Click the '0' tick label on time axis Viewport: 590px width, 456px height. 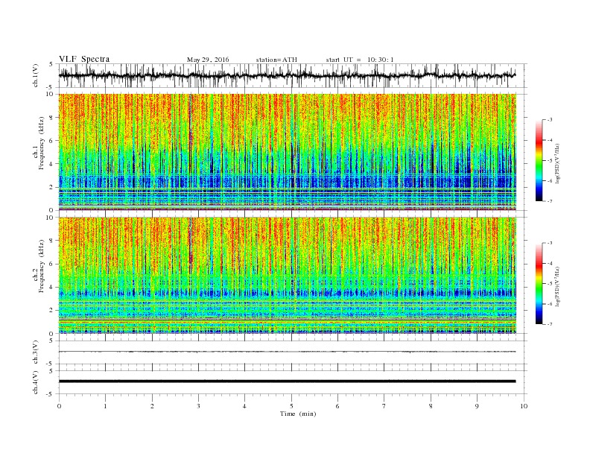coord(59,406)
